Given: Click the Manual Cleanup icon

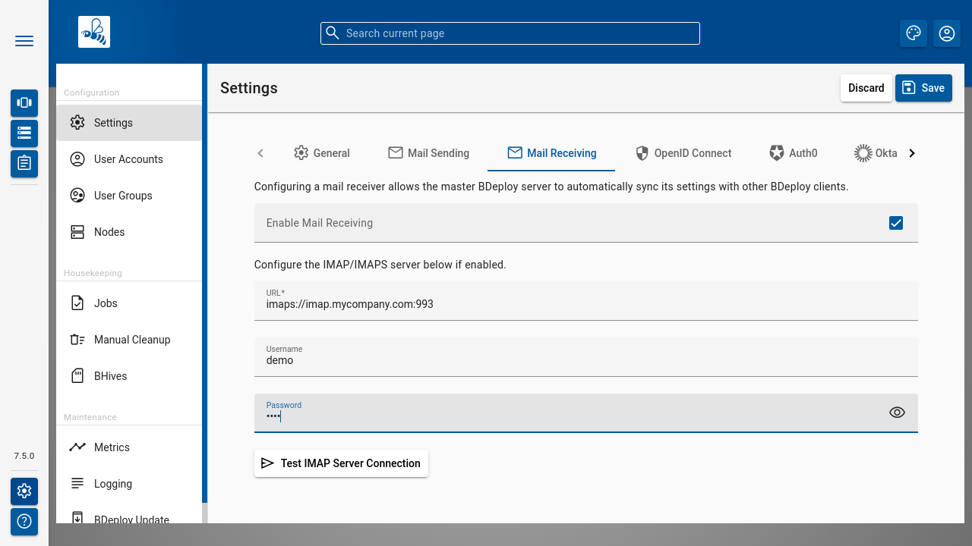Looking at the screenshot, I should (x=77, y=340).
